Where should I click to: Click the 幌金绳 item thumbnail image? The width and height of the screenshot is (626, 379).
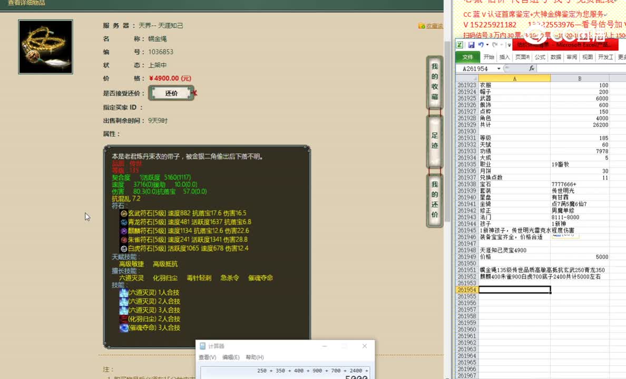[45, 47]
